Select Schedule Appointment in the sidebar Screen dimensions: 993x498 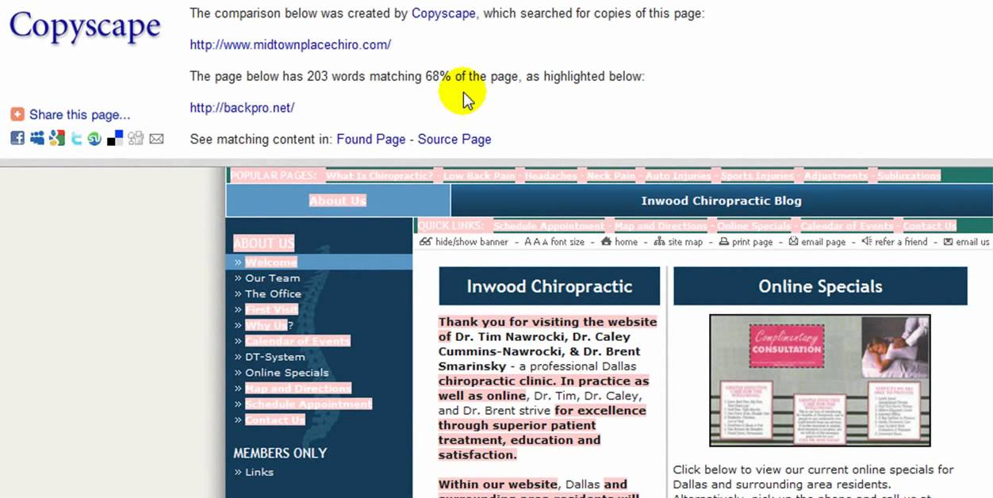pyautogui.click(x=308, y=404)
